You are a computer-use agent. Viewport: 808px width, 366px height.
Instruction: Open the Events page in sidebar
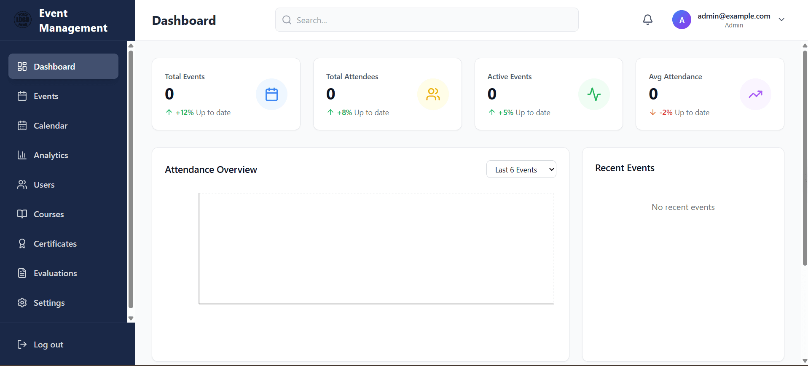46,96
